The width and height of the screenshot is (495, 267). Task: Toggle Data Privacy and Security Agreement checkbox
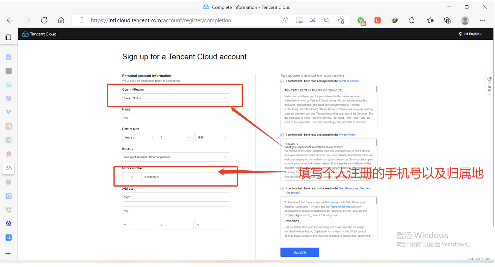tap(282, 189)
